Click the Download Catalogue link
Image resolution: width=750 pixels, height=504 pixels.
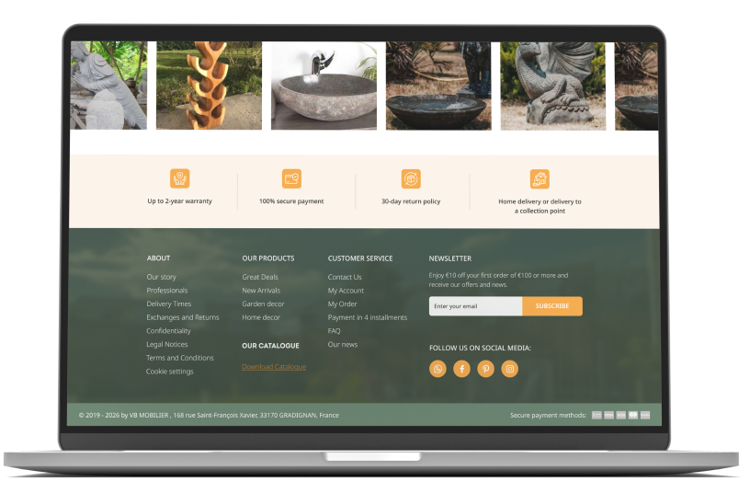point(274,367)
